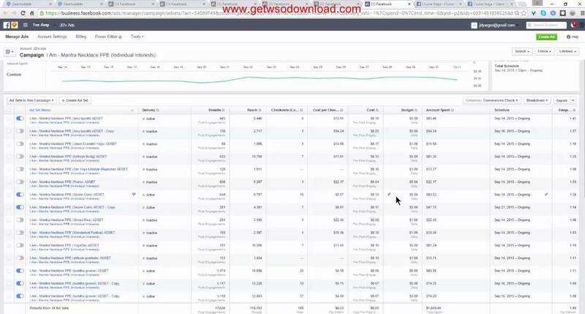Image resolution: width=585 pixels, height=314 pixels.
Task: Click Cost per Checkout column info icon
Action: 341,110
